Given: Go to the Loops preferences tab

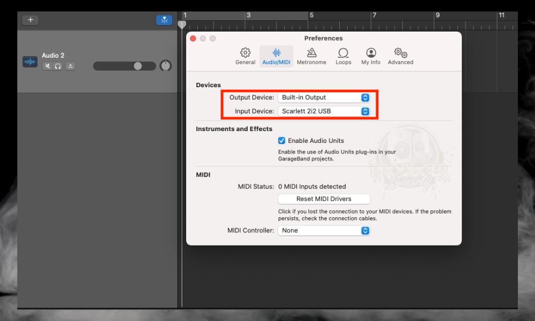Looking at the screenshot, I should 343,56.
